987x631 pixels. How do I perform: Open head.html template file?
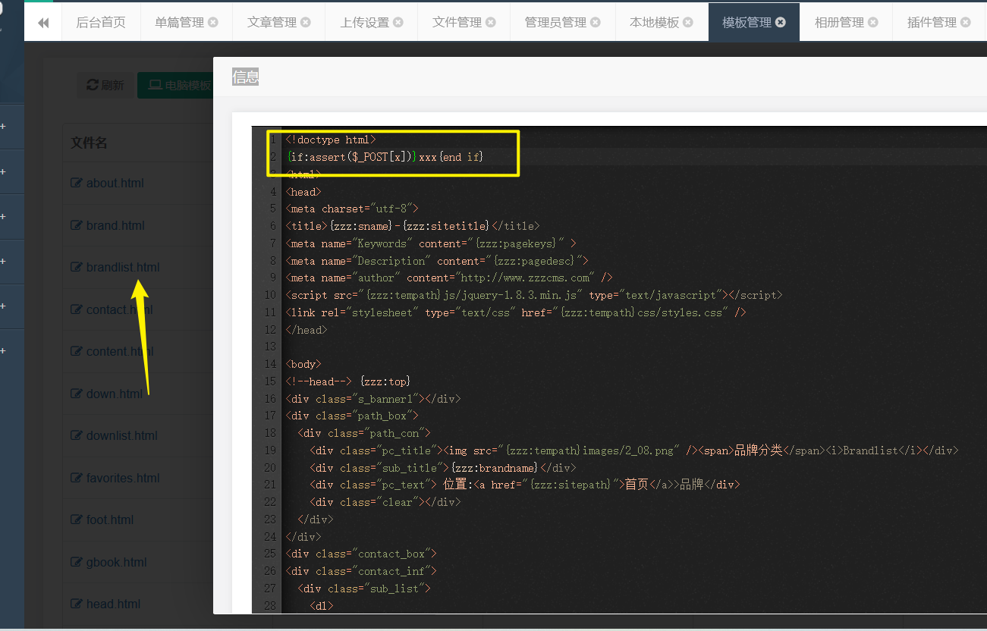[x=113, y=604]
